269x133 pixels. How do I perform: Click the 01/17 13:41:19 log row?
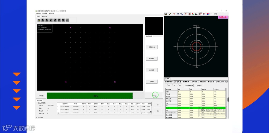[x=104, y=109]
